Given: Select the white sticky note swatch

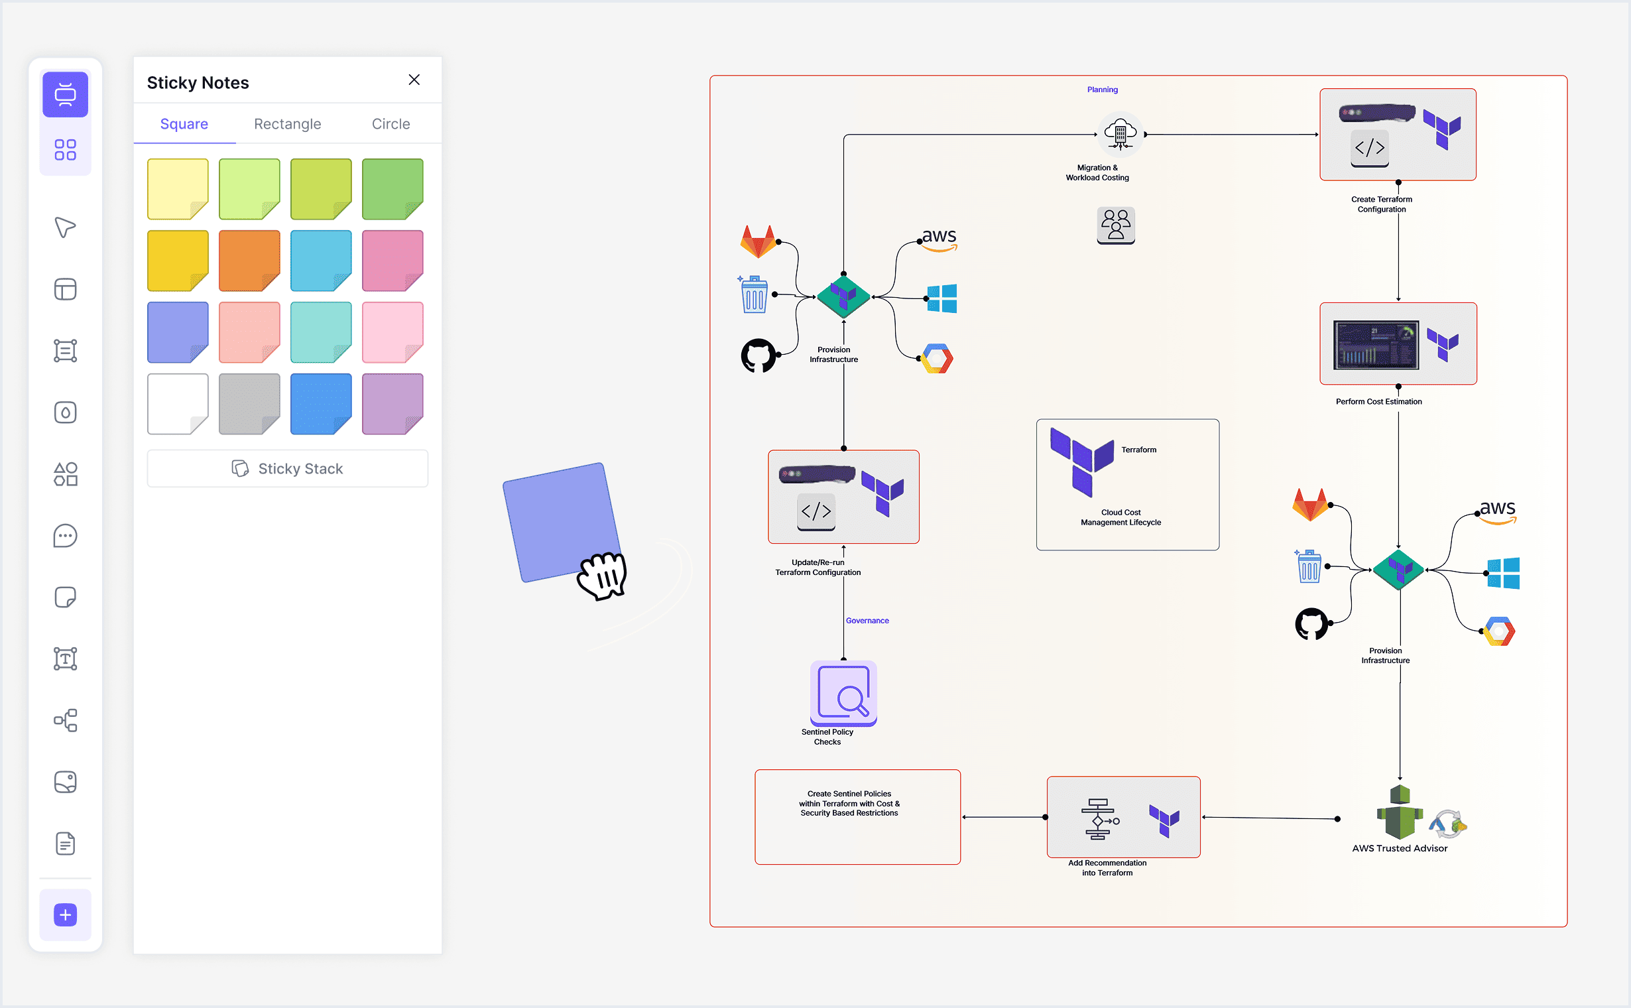Looking at the screenshot, I should 178,404.
